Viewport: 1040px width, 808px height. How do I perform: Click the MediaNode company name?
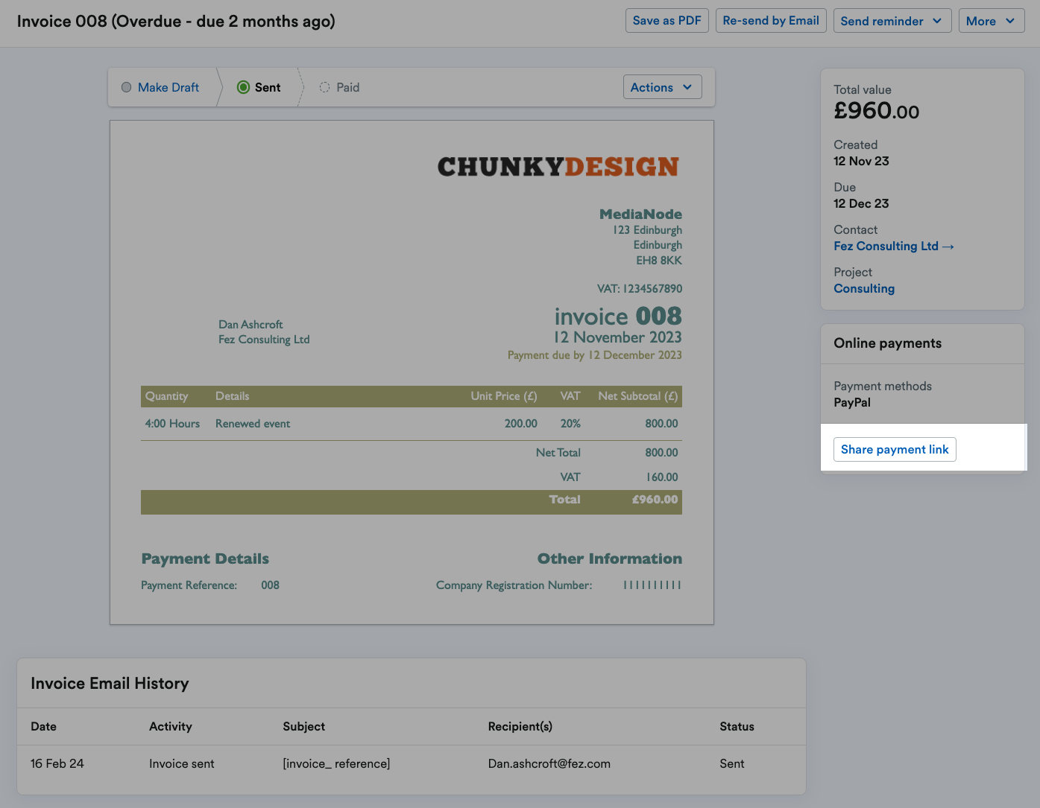pos(640,214)
